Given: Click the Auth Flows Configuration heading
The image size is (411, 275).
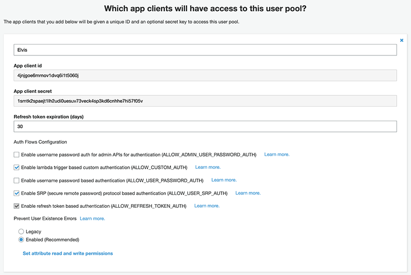Looking at the screenshot, I should [41, 142].
